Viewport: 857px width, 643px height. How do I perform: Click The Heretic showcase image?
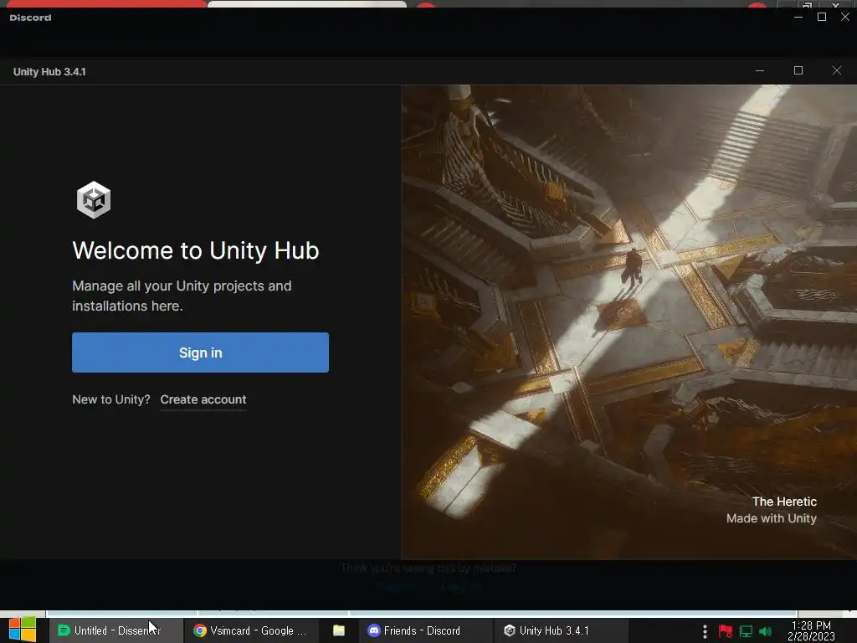(x=629, y=322)
